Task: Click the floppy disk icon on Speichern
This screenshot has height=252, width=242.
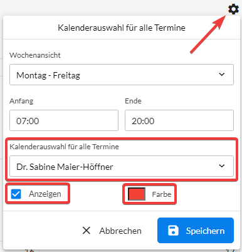Action: click(173, 231)
